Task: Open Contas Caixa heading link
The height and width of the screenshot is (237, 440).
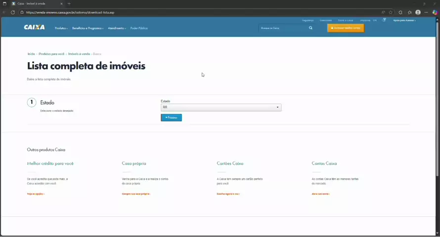Action: click(324, 163)
